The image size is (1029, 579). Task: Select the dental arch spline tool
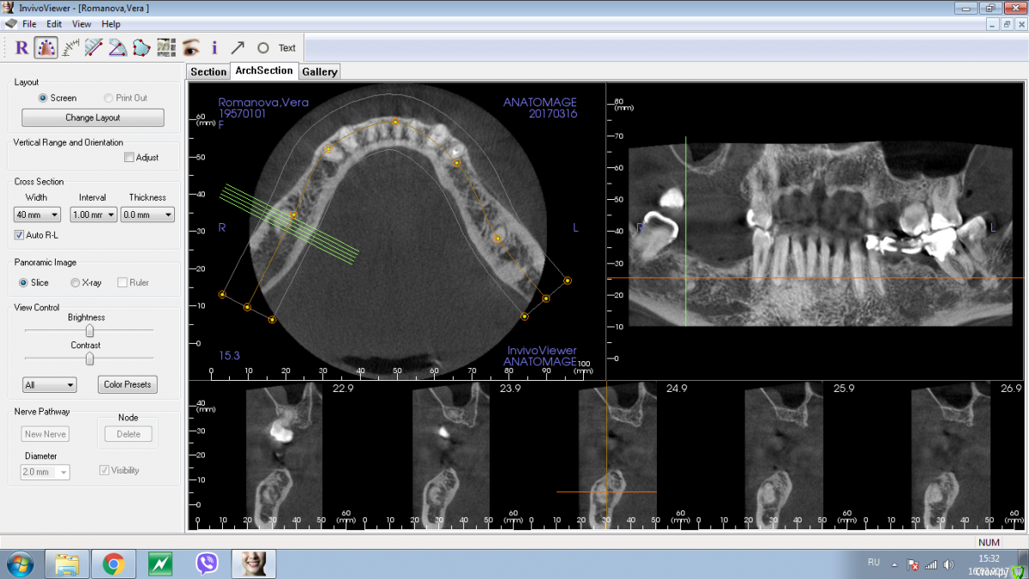[45, 48]
